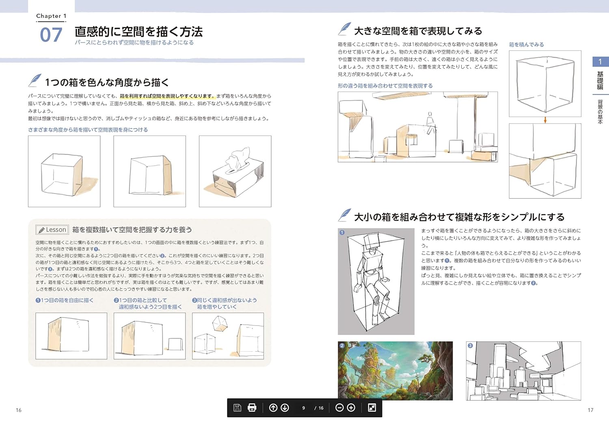Image resolution: width=609 pixels, height=427 pixels.
Task: Click page number '17' at bottom right
Action: pos(590,410)
